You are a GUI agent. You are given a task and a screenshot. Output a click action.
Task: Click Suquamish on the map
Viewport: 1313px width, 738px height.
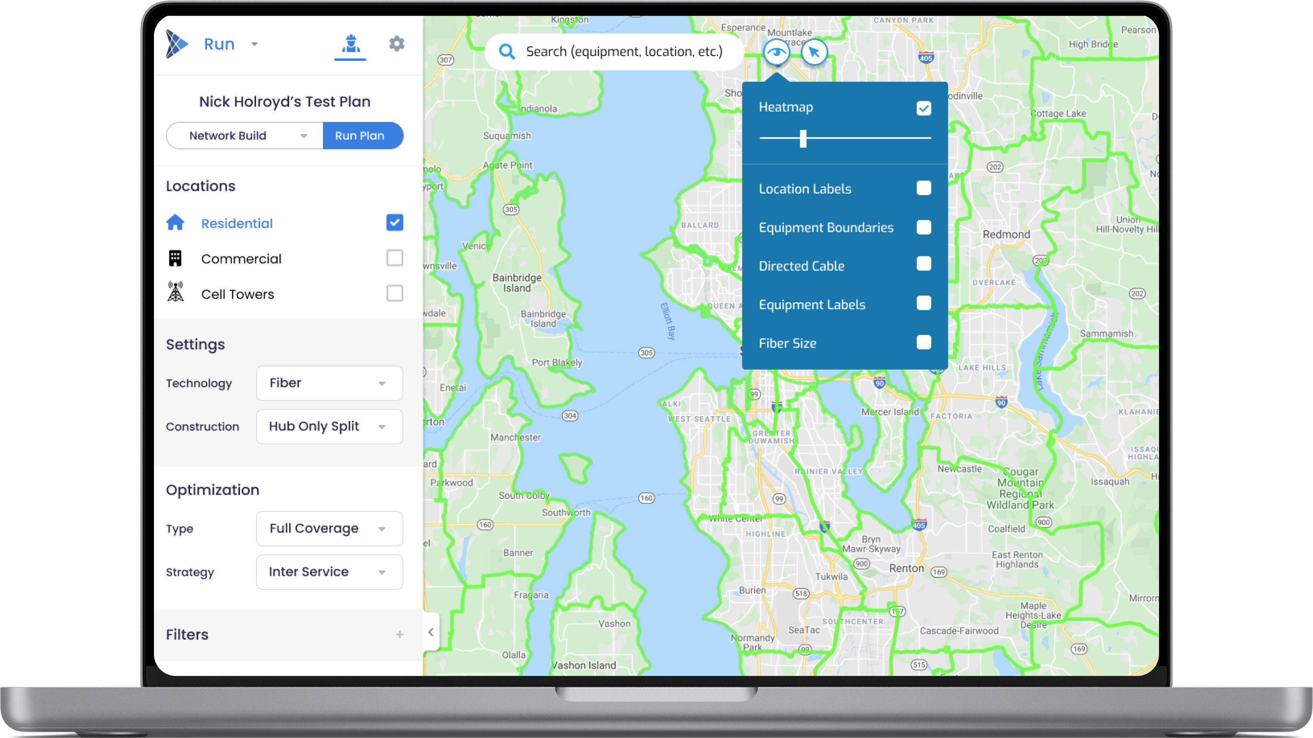tap(507, 136)
